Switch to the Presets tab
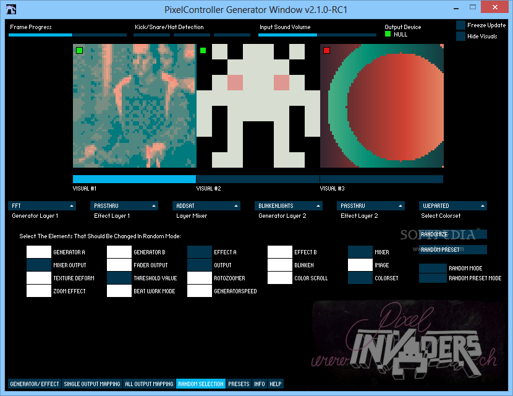Image resolution: width=513 pixels, height=396 pixels. click(x=239, y=384)
